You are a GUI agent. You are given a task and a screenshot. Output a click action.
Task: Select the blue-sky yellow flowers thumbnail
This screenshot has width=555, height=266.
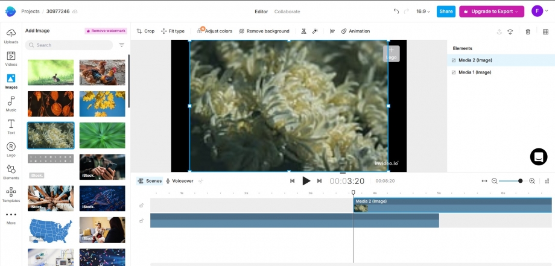[x=102, y=104]
